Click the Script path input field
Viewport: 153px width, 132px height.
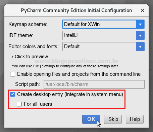(x=94, y=84)
